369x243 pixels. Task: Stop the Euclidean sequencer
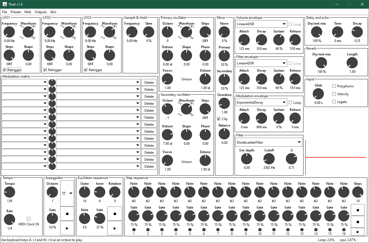(x=115, y=214)
